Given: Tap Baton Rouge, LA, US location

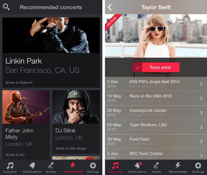Looking at the screenshot, I should [x=147, y=130].
